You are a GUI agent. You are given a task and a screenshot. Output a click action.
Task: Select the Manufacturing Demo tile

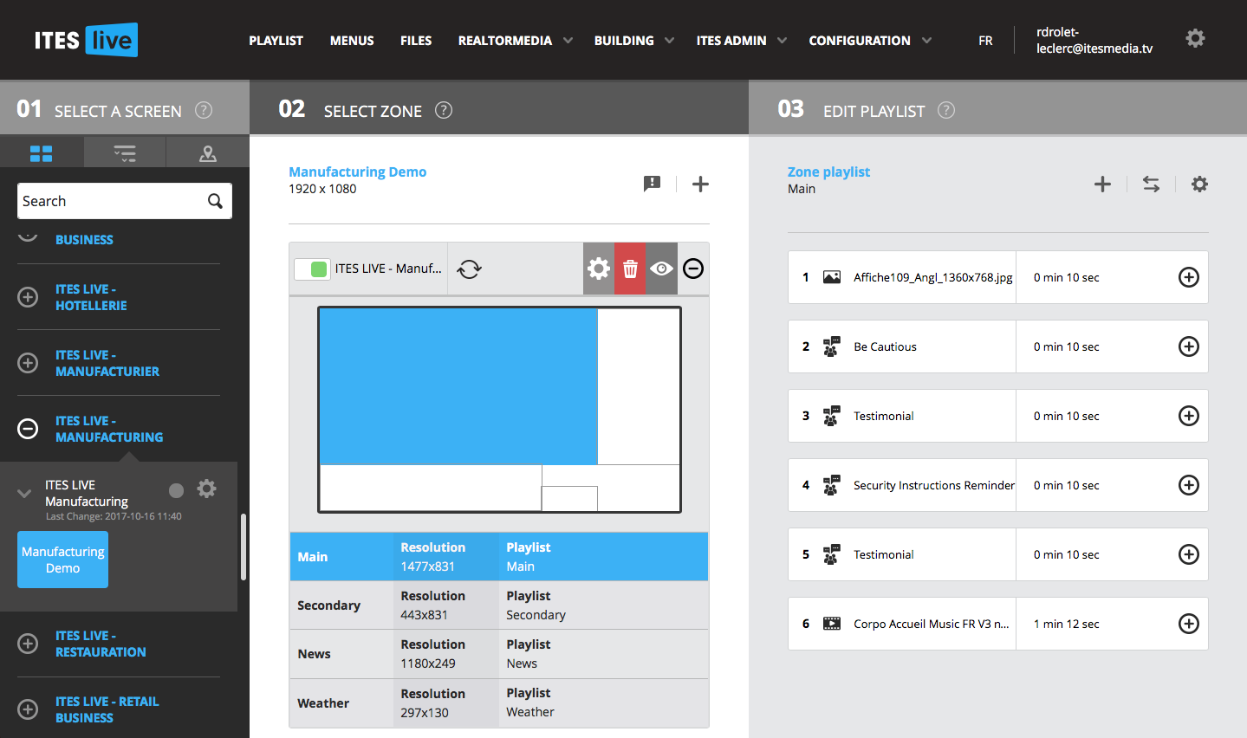[x=62, y=560]
